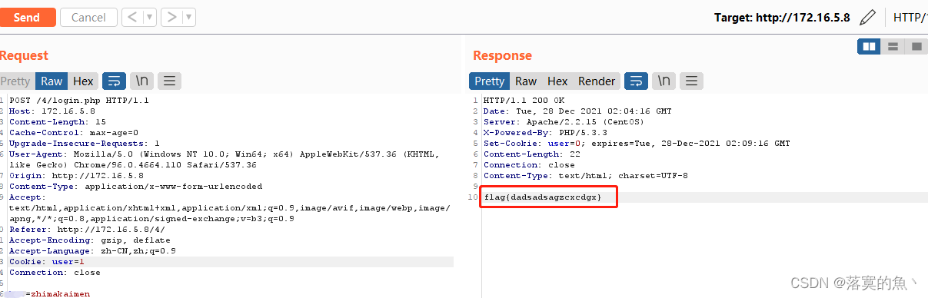Open the back history dropdown arrow
This screenshot has height=298, width=928.
point(149,17)
